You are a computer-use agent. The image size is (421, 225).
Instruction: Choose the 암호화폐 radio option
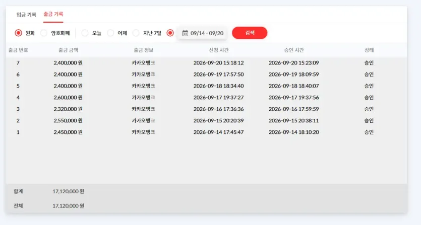(x=44, y=33)
